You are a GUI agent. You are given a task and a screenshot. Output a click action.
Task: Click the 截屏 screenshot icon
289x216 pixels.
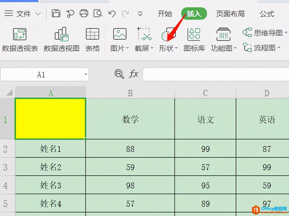[x=144, y=34]
